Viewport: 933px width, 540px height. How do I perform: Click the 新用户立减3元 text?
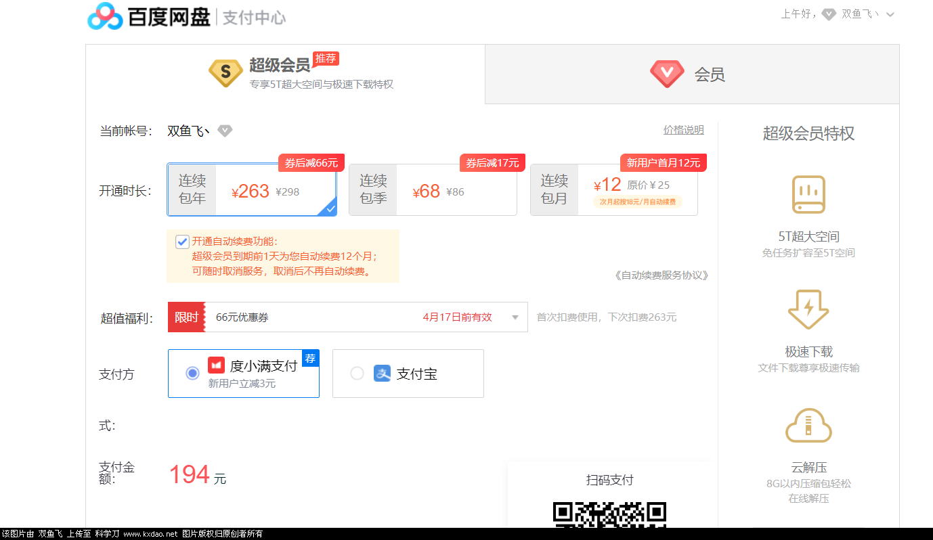click(x=242, y=384)
